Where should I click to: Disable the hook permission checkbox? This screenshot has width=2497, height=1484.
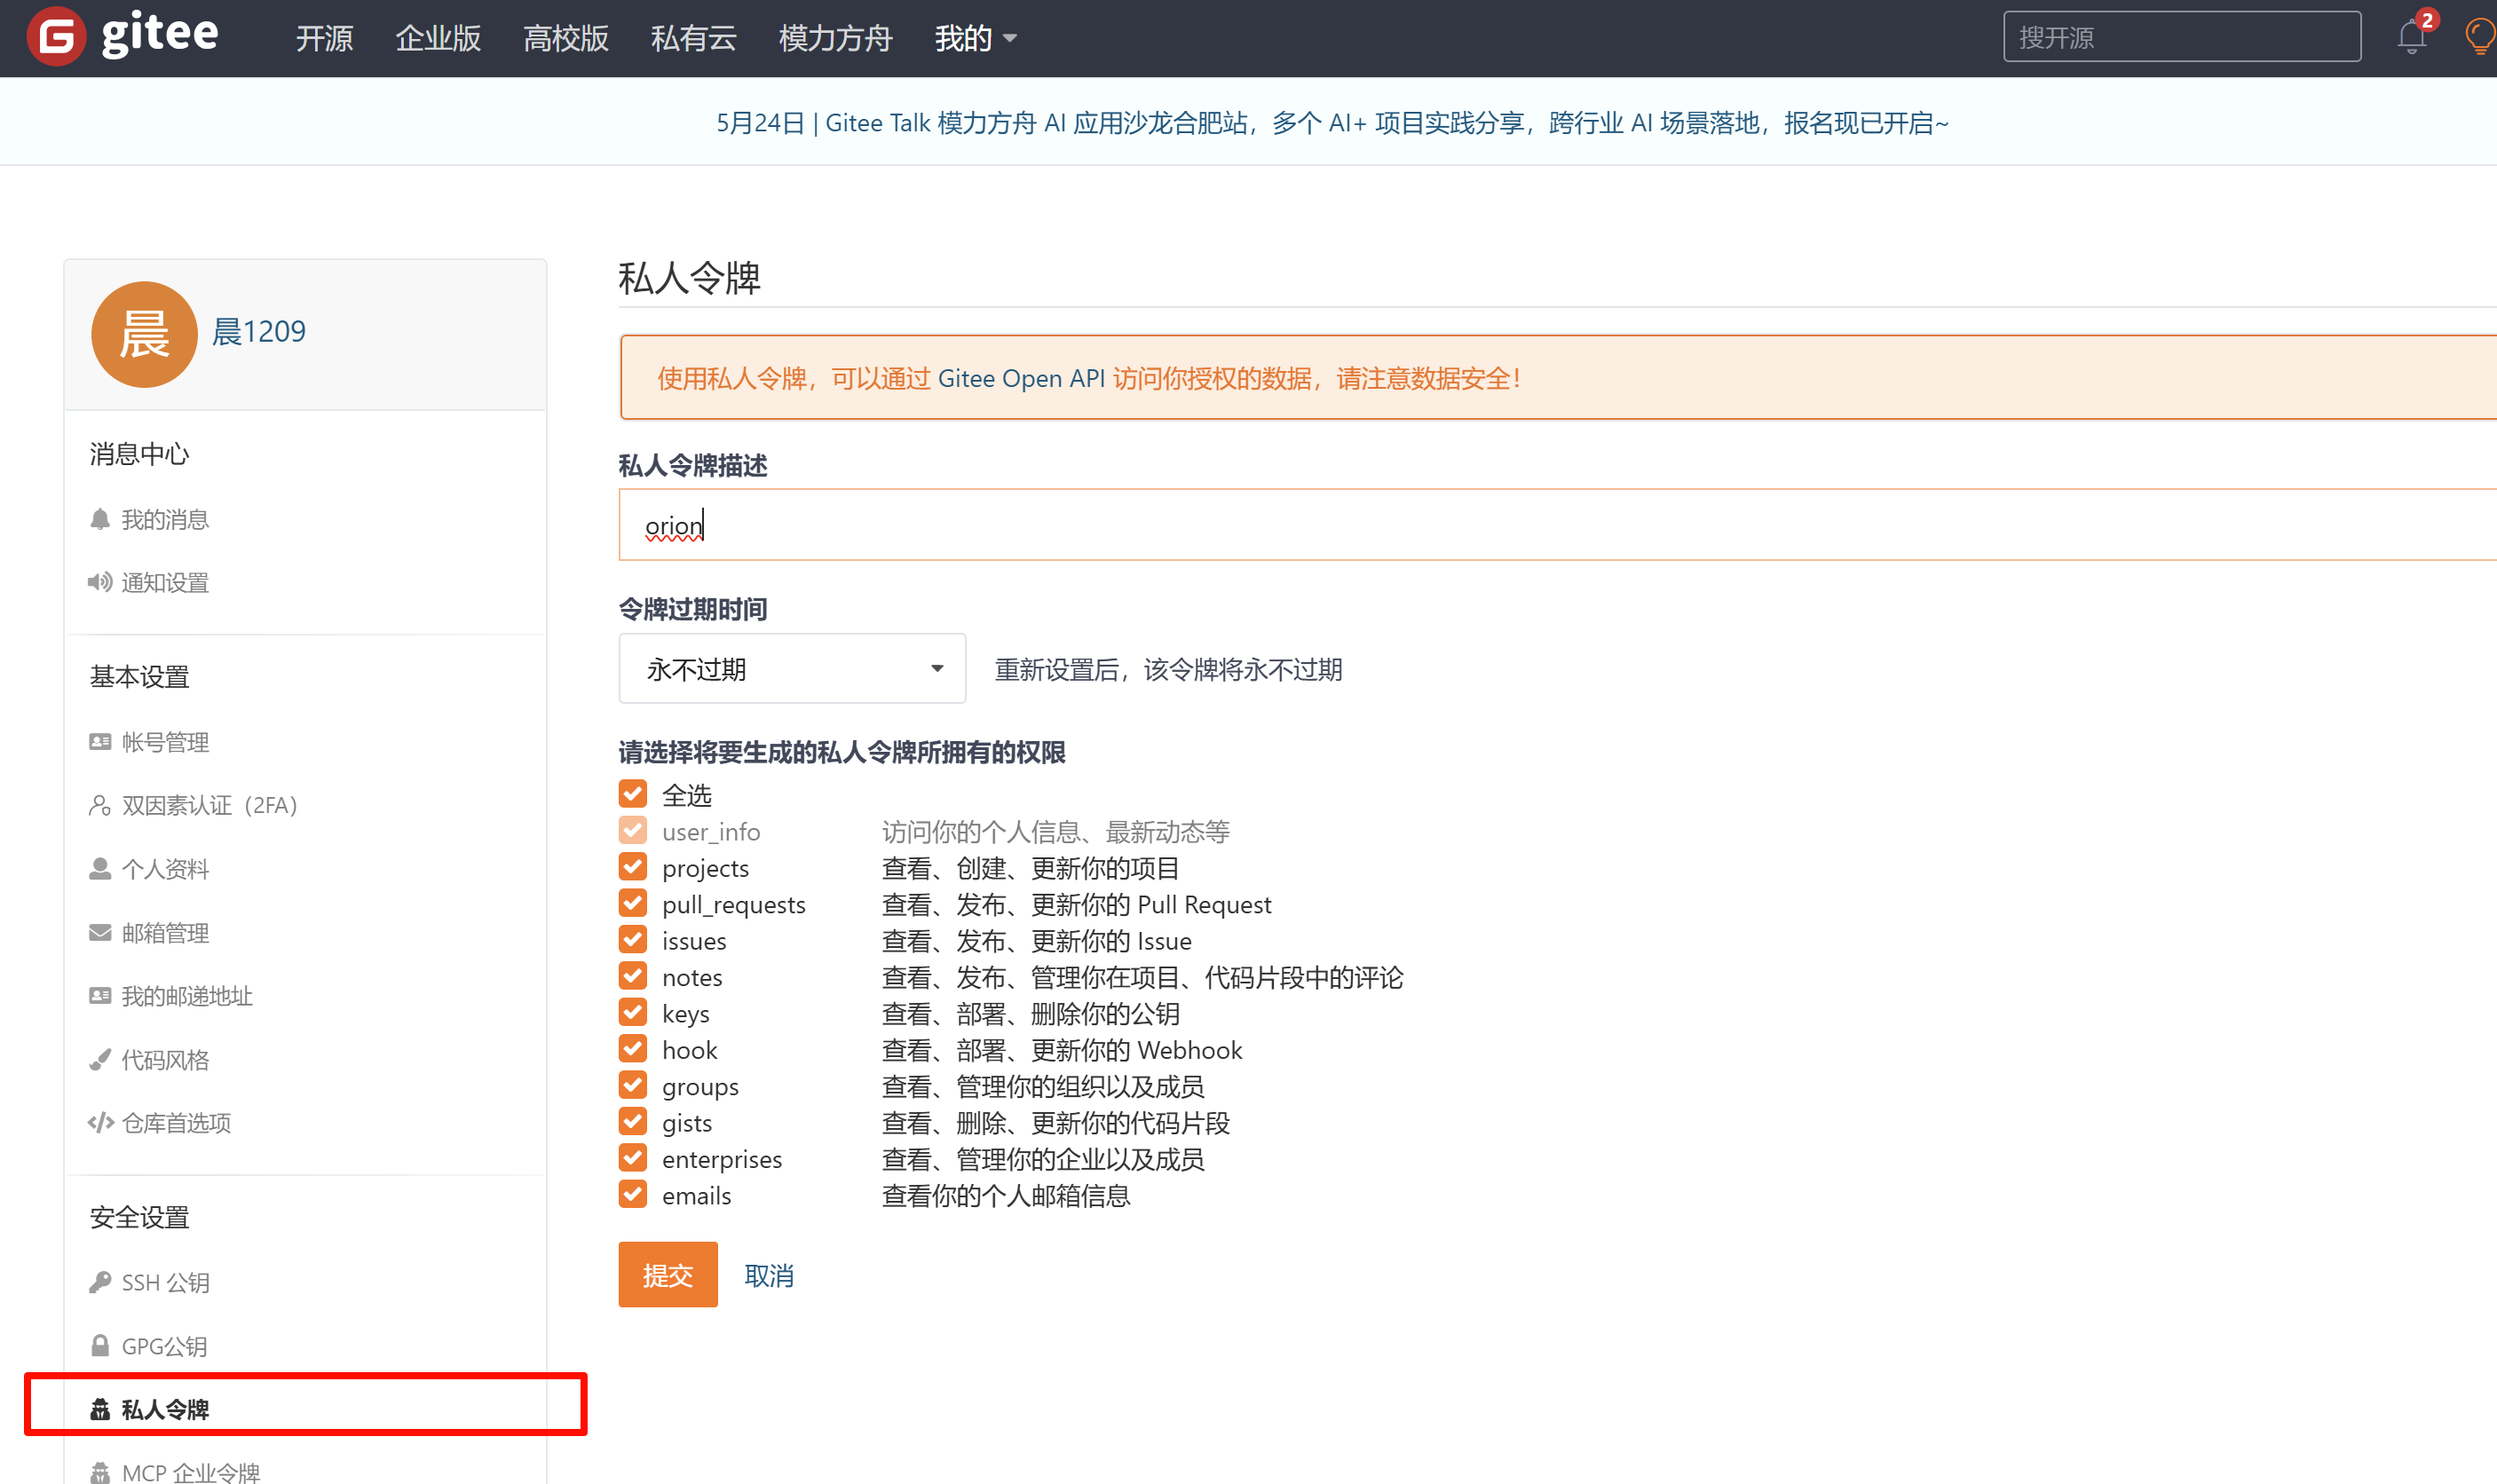(x=633, y=1049)
